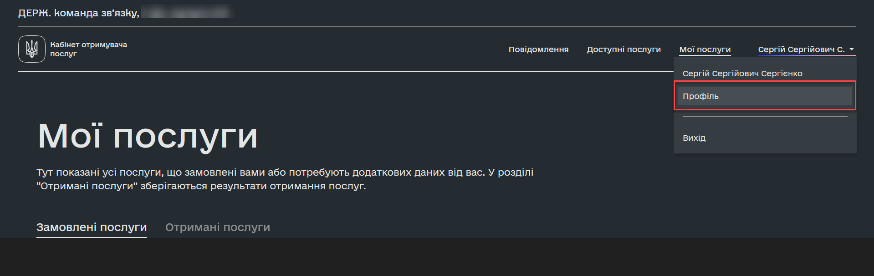Go to Доступні послуги
The width and height of the screenshot is (874, 276).
tap(624, 49)
